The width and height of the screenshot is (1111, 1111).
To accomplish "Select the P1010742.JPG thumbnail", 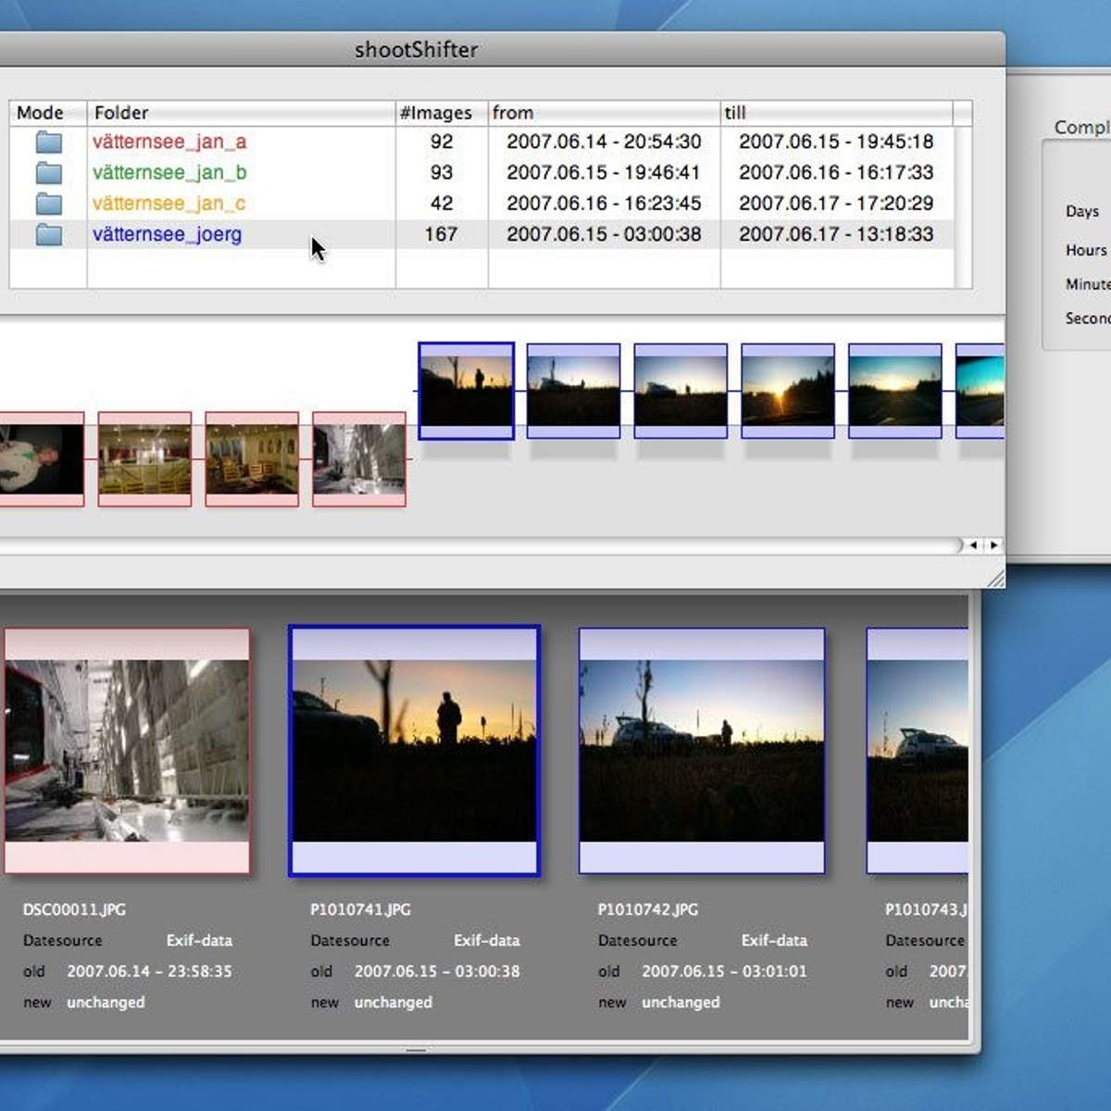I will (701, 748).
